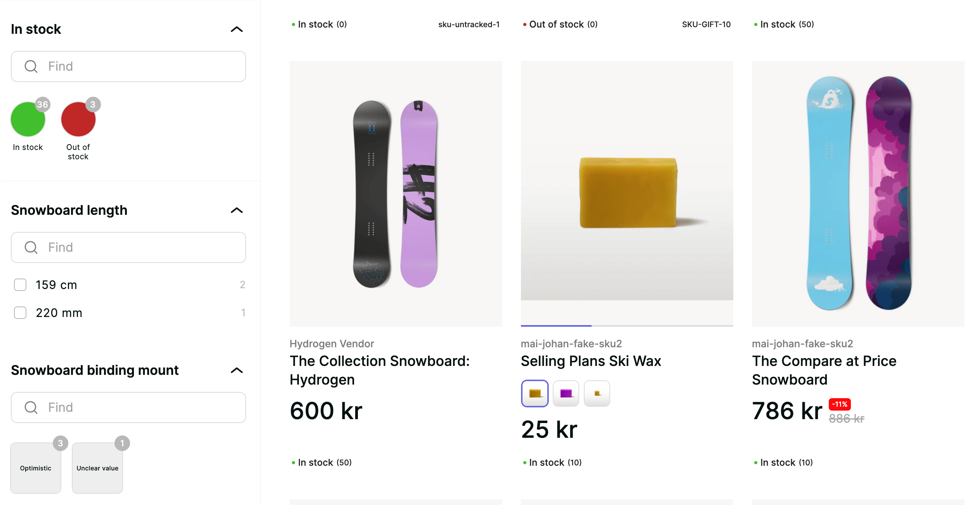Collapse the Snowboard length section
Viewport: 972px width, 505px height.
pos(236,211)
